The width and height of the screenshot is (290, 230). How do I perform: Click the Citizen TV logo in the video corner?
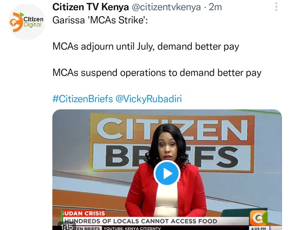(x=258, y=218)
